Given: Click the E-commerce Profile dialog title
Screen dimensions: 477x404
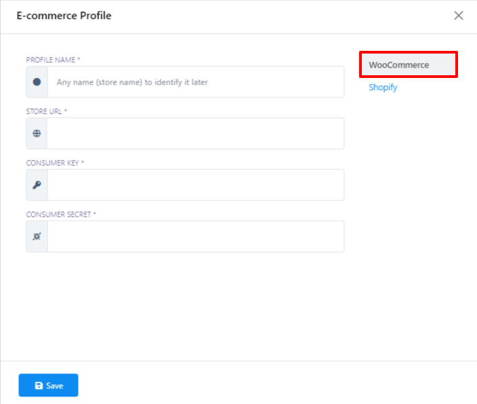Looking at the screenshot, I should (64, 16).
